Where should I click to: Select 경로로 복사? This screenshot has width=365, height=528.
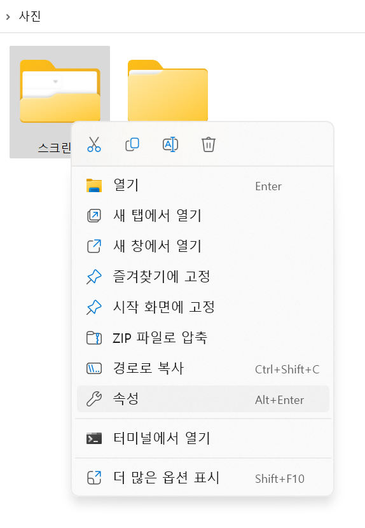(x=203, y=368)
